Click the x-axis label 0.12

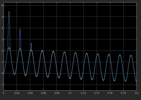click(x=83, y=93)
